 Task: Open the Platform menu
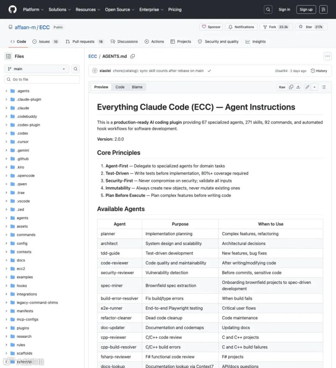coord(33,10)
